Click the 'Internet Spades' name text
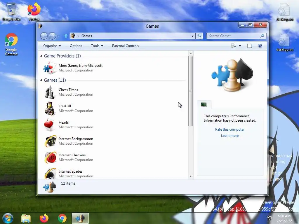299x224 pixels. (71, 171)
